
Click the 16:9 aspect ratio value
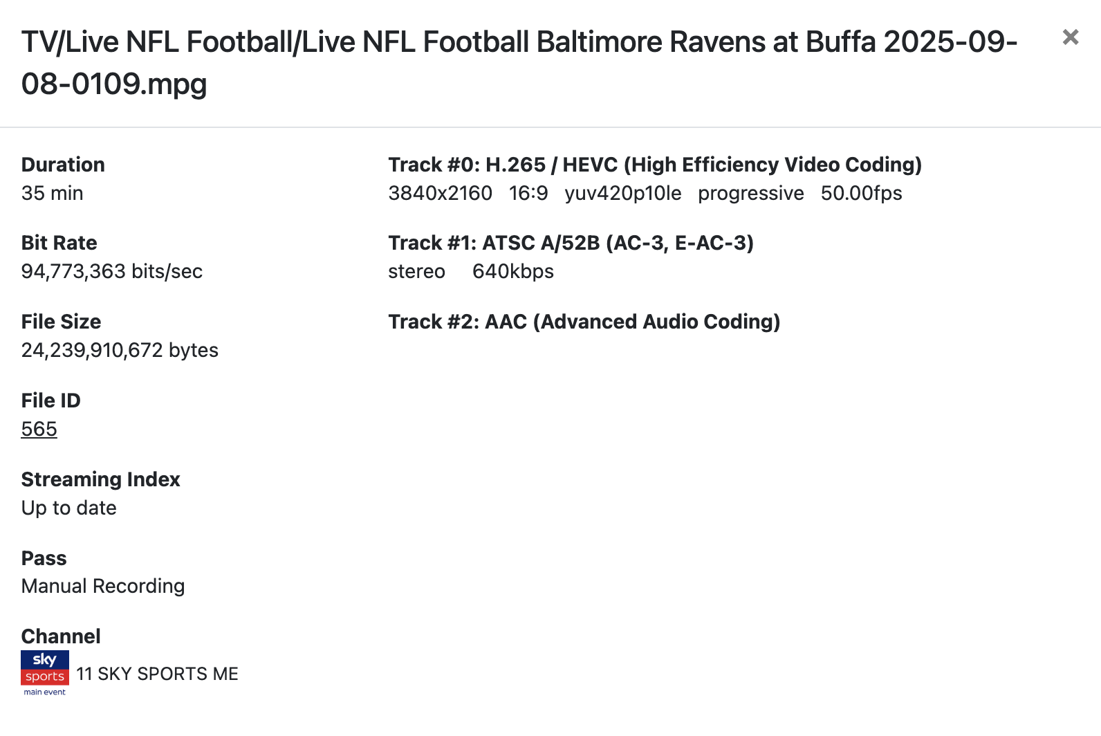(528, 194)
